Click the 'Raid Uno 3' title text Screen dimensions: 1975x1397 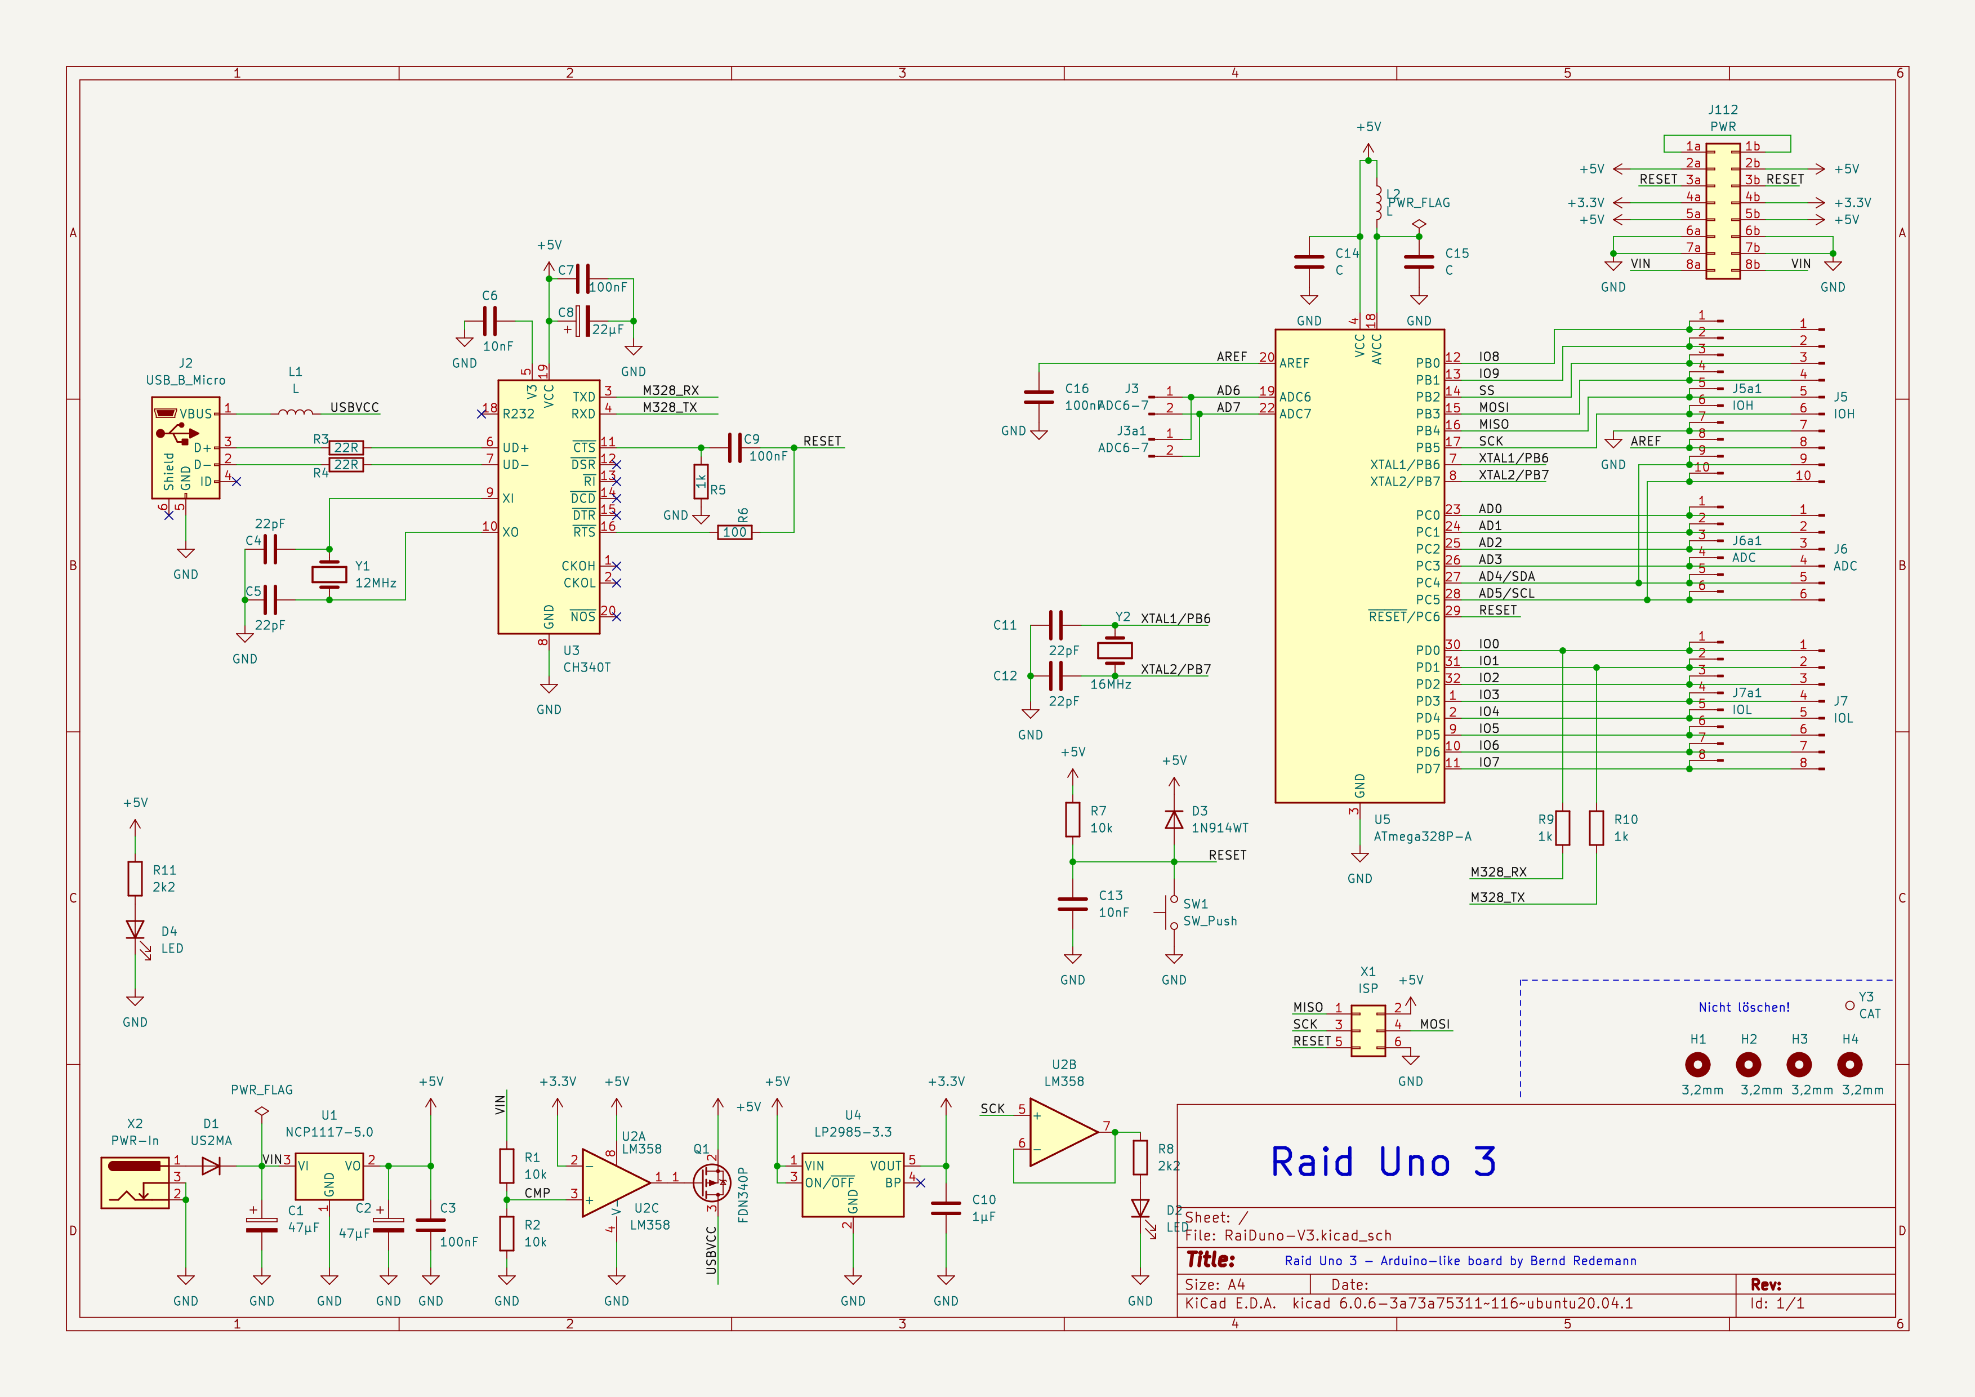click(1383, 1162)
